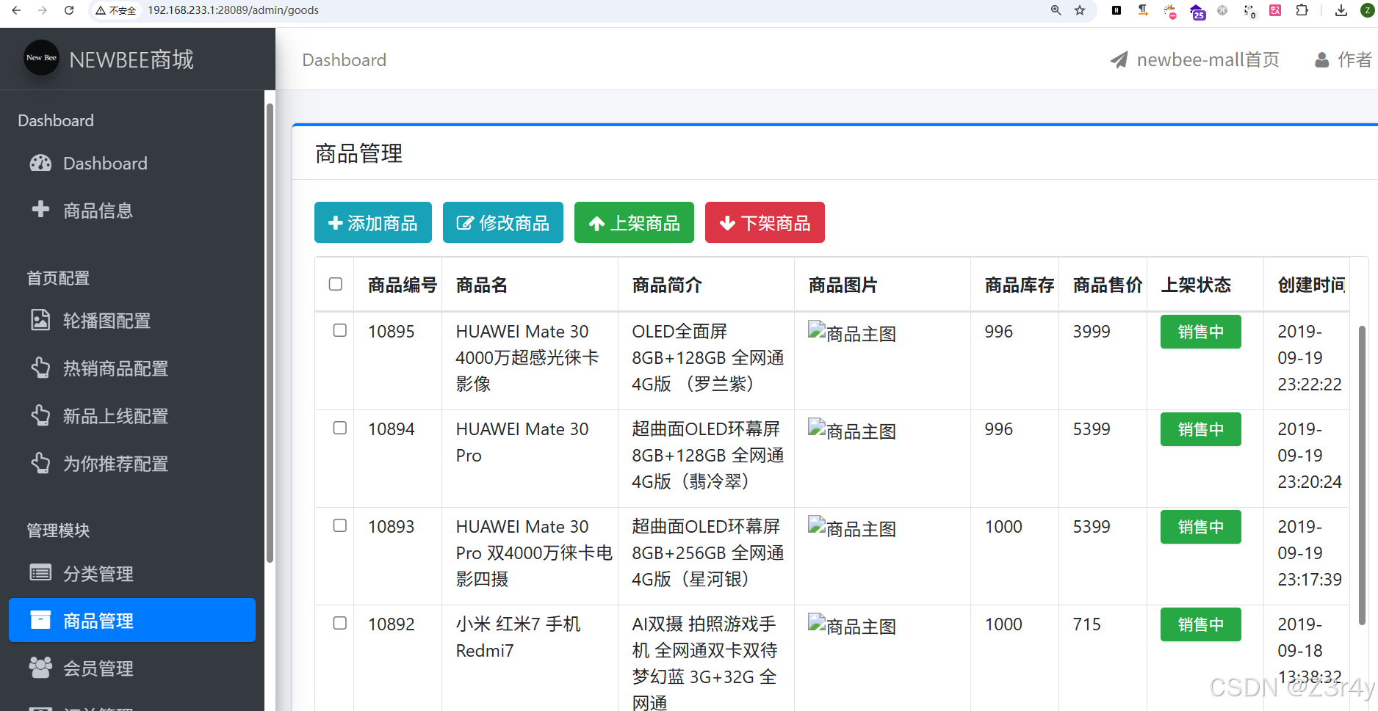The width and height of the screenshot is (1378, 711).
Task: Click the zoom magnifier icon in address bar
Action: point(1056,10)
